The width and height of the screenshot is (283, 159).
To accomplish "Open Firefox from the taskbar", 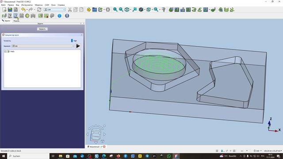I will tap(118, 156).
